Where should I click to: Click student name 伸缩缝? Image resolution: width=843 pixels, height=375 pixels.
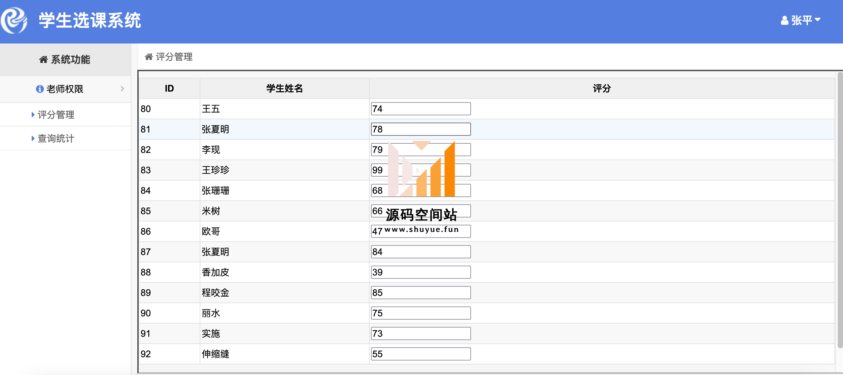(x=216, y=354)
